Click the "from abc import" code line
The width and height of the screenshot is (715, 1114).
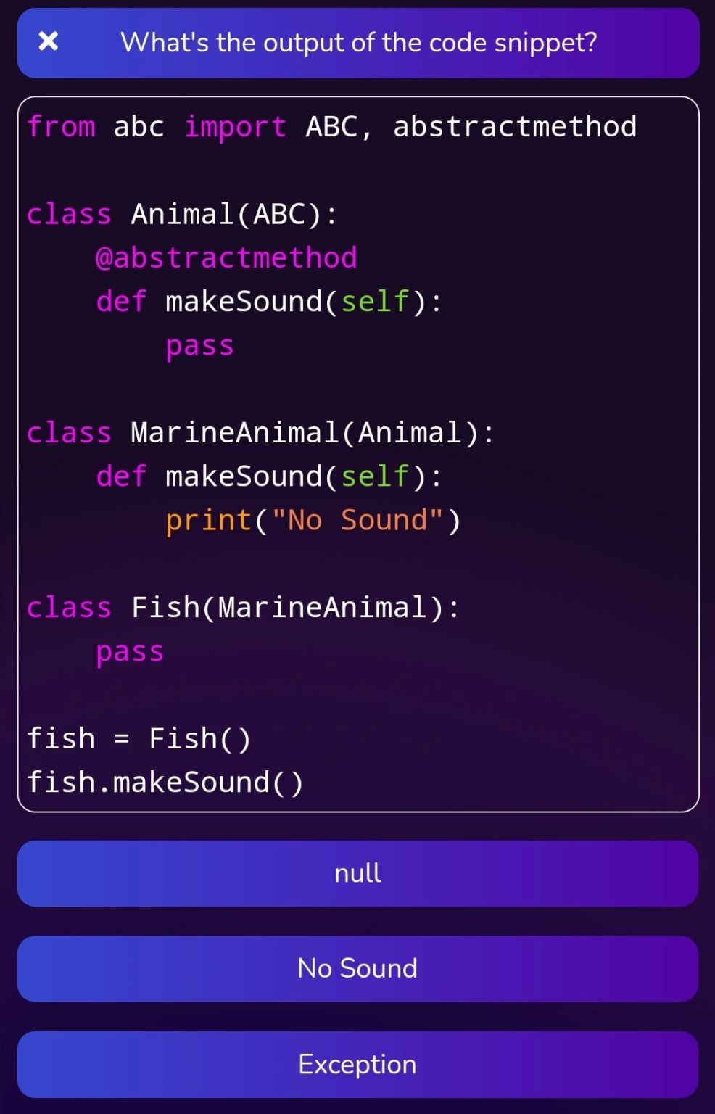331,127
